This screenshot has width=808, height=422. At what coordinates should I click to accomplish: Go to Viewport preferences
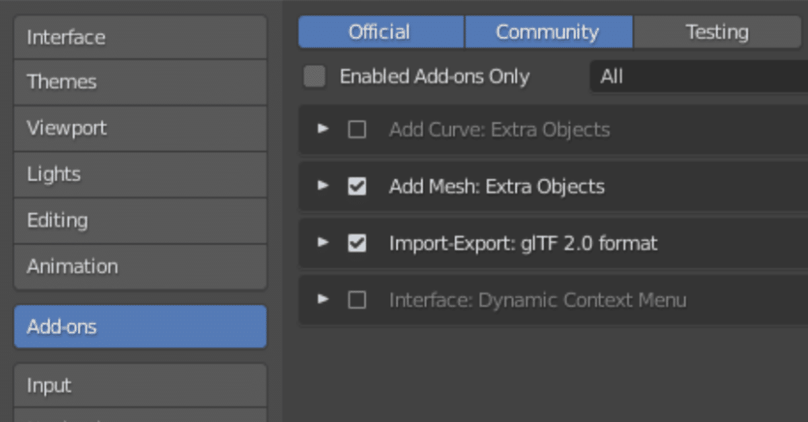(140, 128)
